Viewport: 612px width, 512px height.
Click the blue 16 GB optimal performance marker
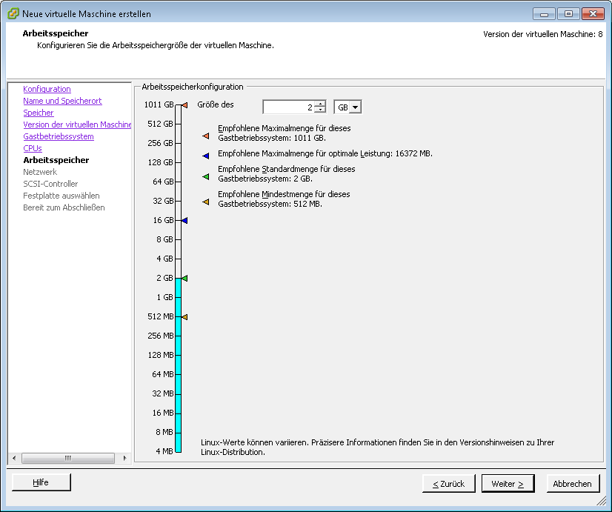pyautogui.click(x=184, y=221)
